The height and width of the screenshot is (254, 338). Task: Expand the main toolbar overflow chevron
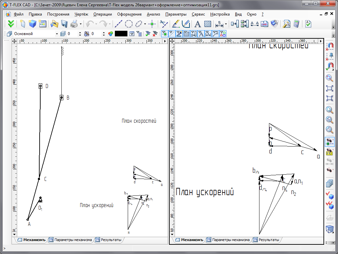pos(334,28)
